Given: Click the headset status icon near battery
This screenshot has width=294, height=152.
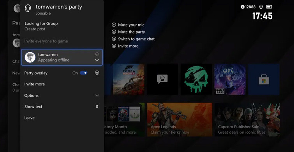Looking at the screenshot, I should [x=261, y=7].
